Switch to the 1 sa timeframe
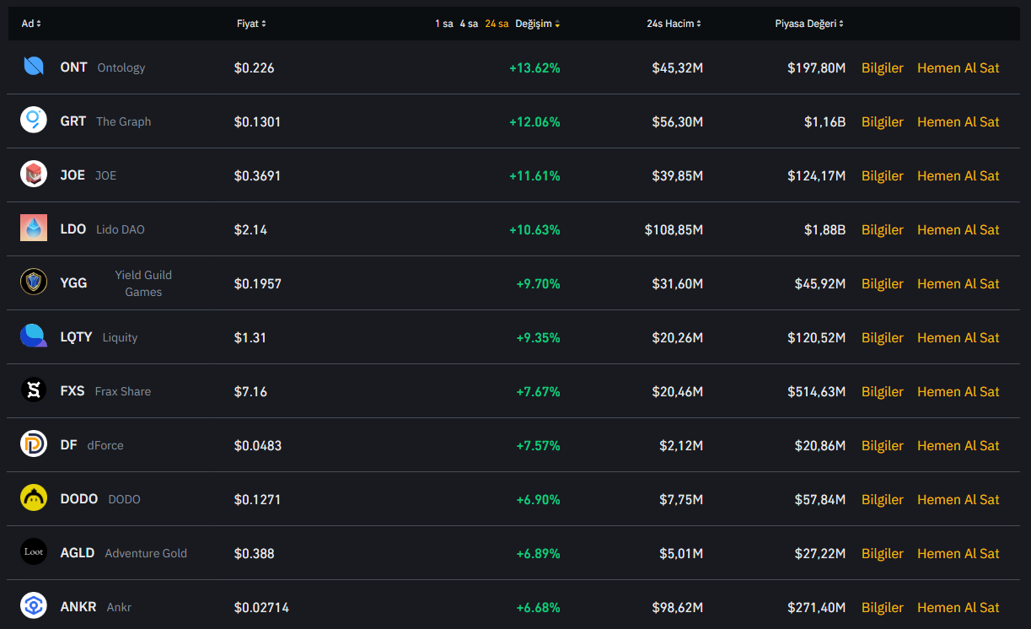Screen dimensions: 1031x629 click(443, 24)
